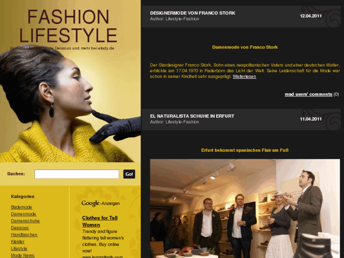
Task: Open the Lifestyle category link
Action: pos(19,249)
